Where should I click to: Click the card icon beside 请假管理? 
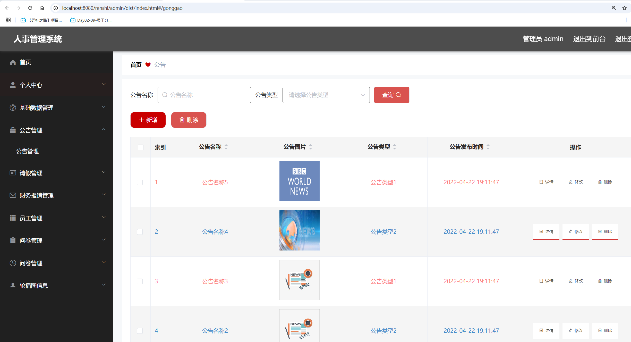click(x=13, y=173)
